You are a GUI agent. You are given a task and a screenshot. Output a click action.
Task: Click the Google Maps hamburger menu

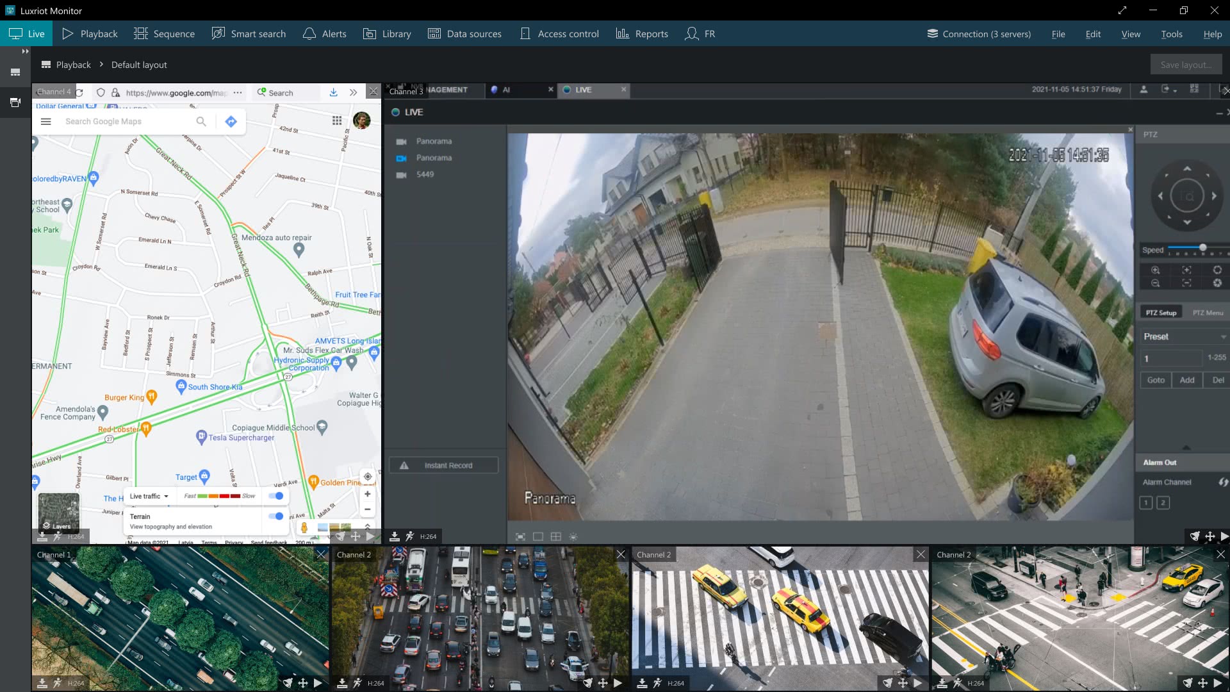coord(46,121)
